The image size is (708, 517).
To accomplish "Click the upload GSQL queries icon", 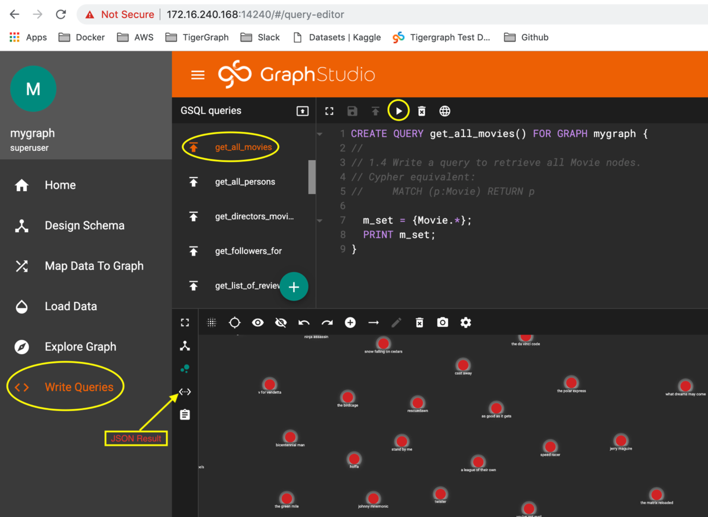I will (302, 111).
